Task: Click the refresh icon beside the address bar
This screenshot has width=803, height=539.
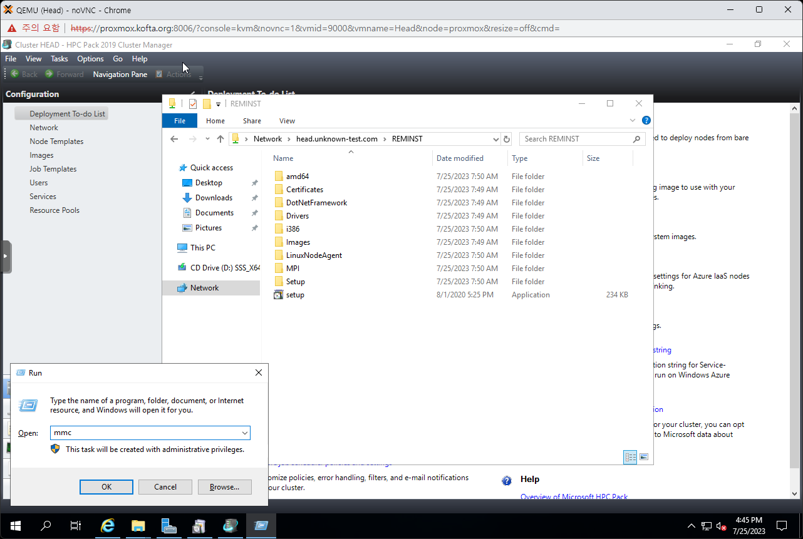Action: pos(507,139)
